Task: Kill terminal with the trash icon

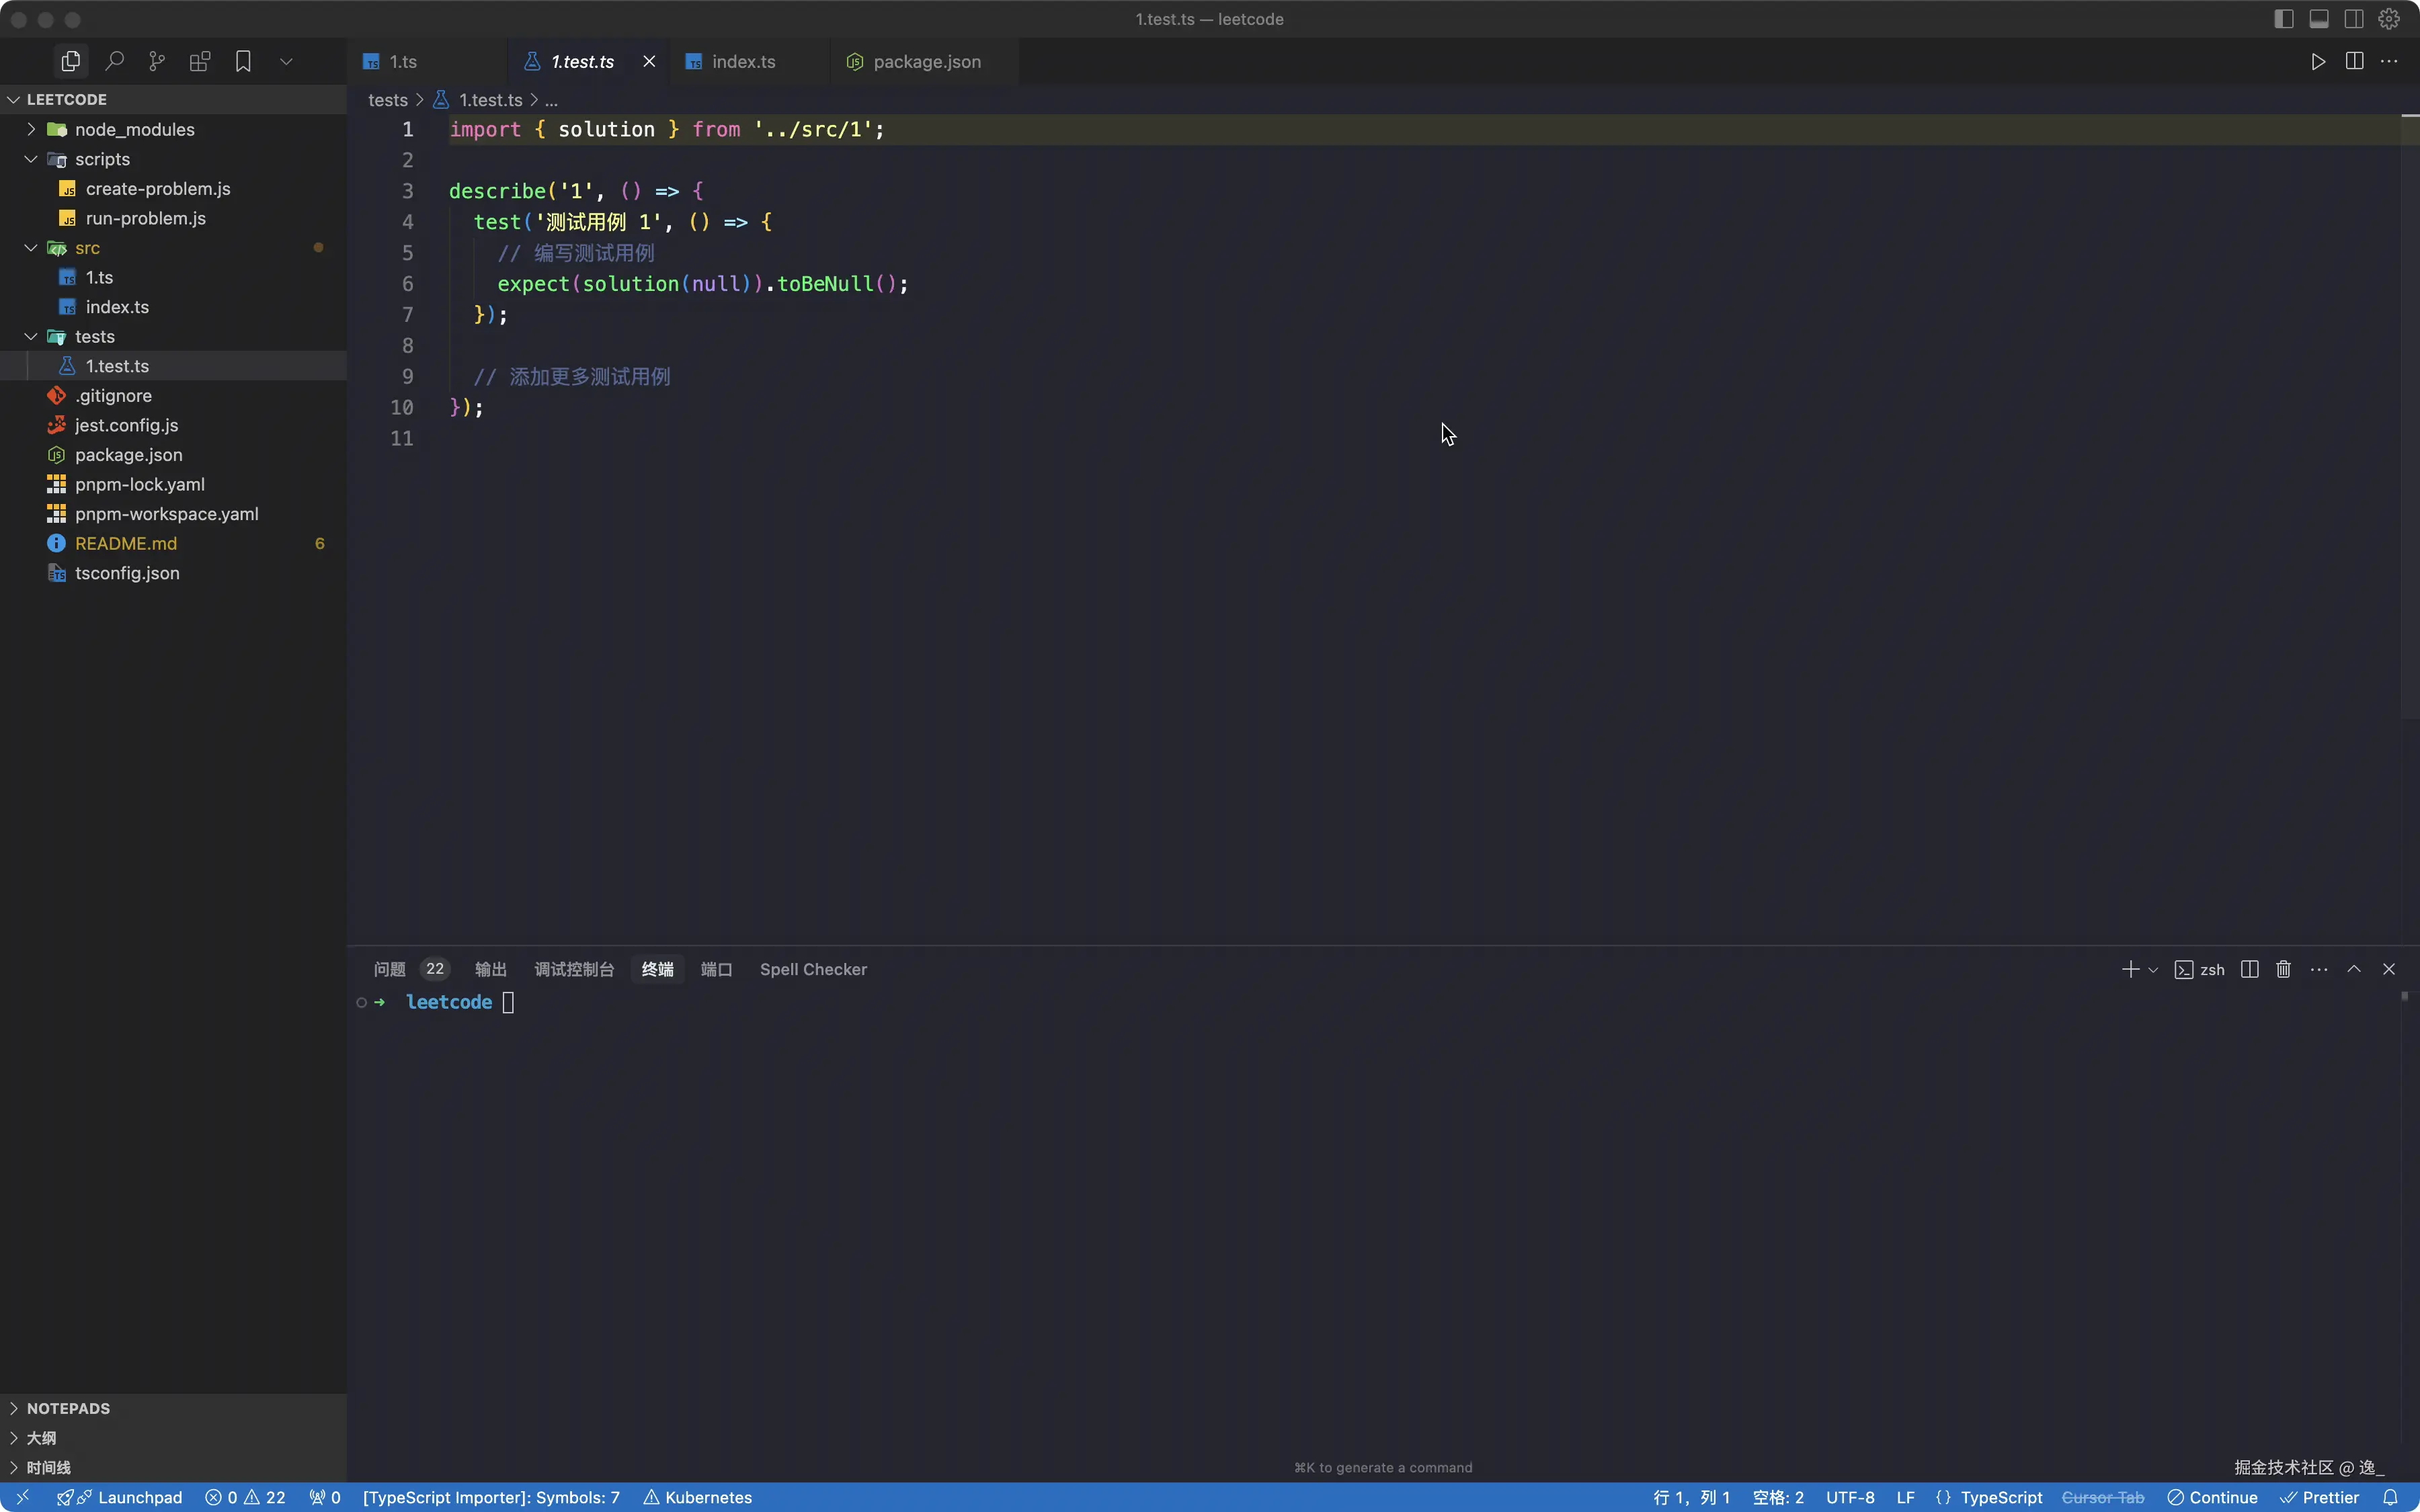Action: [x=2283, y=969]
